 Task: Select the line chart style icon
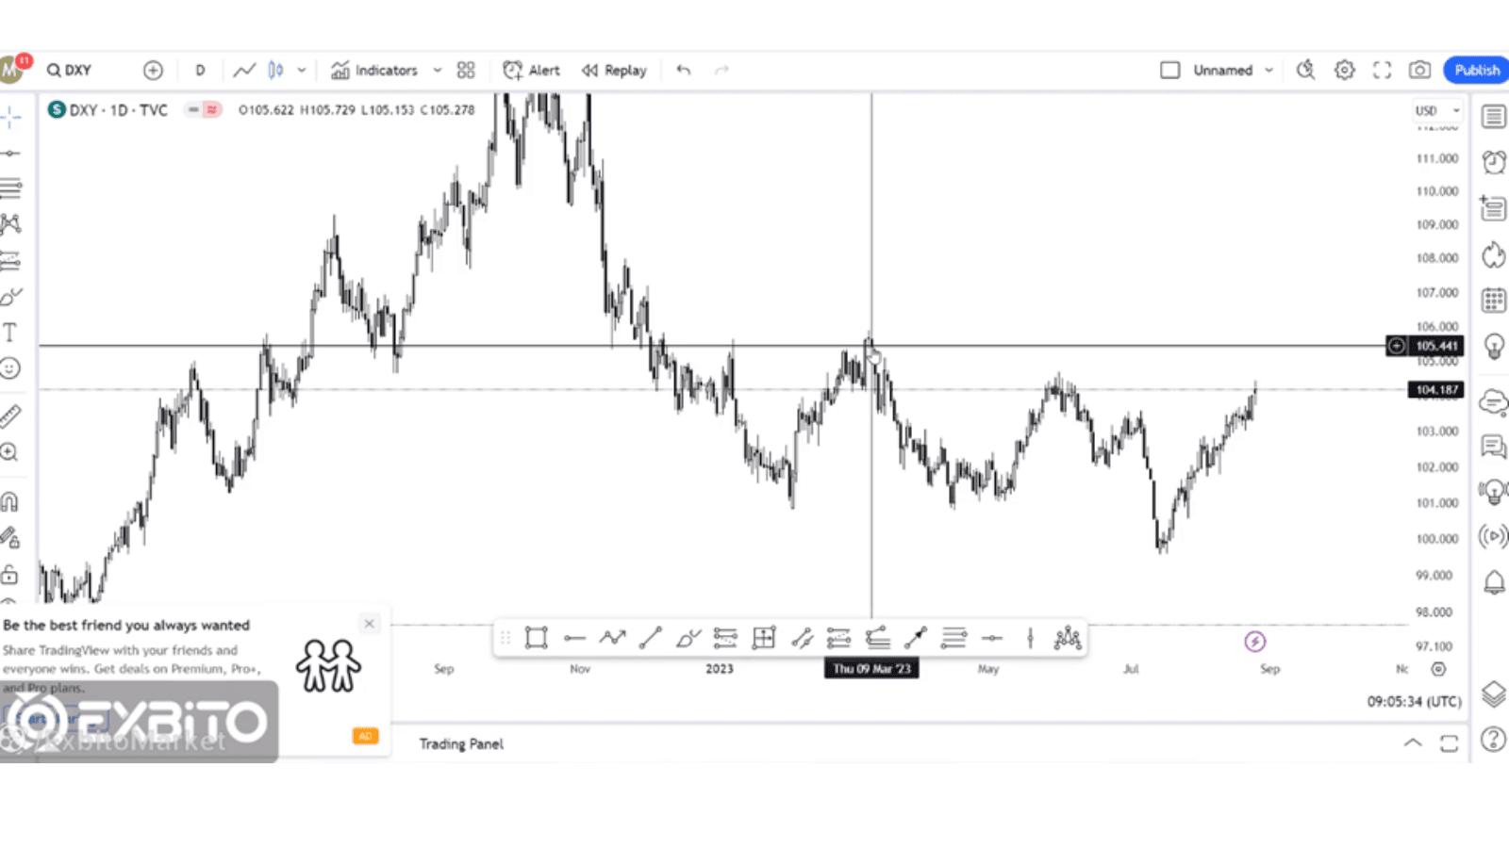244,71
